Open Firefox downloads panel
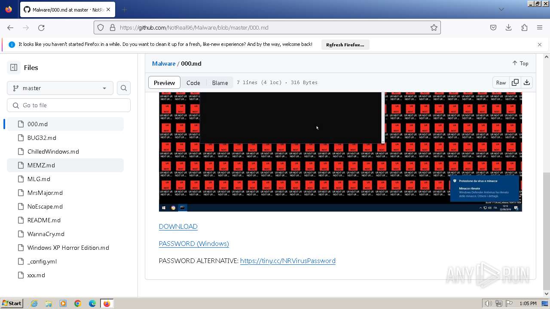Image resolution: width=550 pixels, height=309 pixels. [x=509, y=27]
